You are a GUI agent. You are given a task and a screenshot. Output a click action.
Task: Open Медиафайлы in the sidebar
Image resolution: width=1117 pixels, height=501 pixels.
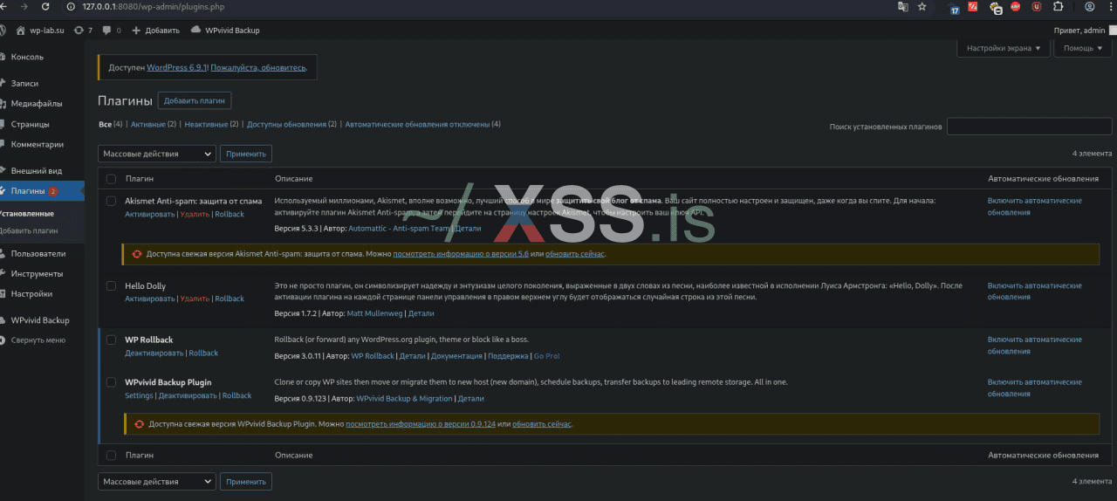point(37,104)
